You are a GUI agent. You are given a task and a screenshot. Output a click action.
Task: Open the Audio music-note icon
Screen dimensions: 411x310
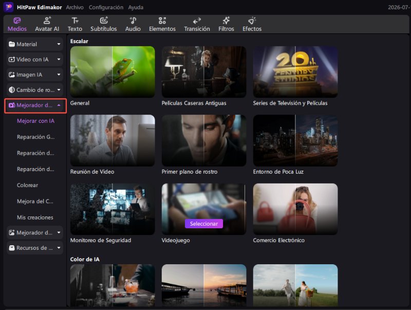pos(133,21)
